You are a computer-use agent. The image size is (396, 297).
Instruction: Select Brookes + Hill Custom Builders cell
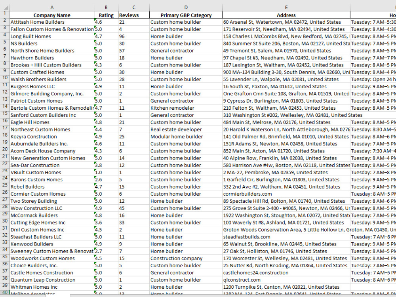coord(52,65)
